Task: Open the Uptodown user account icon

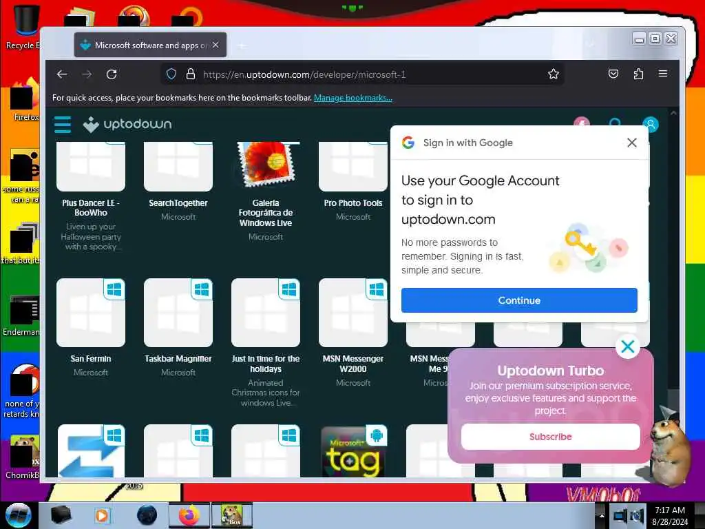Action: click(650, 124)
